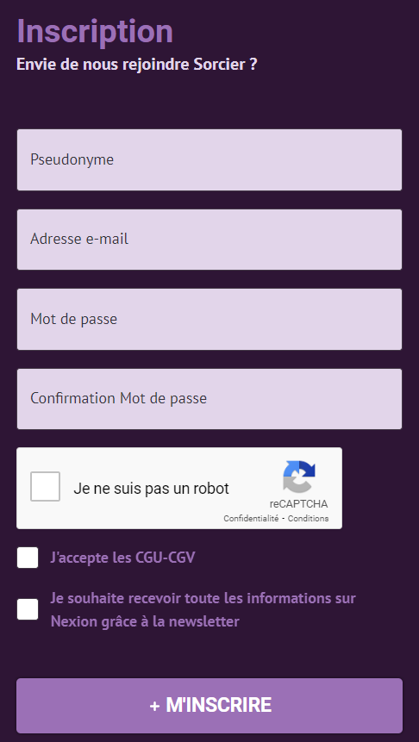Viewport: 419px width, 742px height.
Task: Open the reCAPTCHA Conditions link
Action: [308, 519]
